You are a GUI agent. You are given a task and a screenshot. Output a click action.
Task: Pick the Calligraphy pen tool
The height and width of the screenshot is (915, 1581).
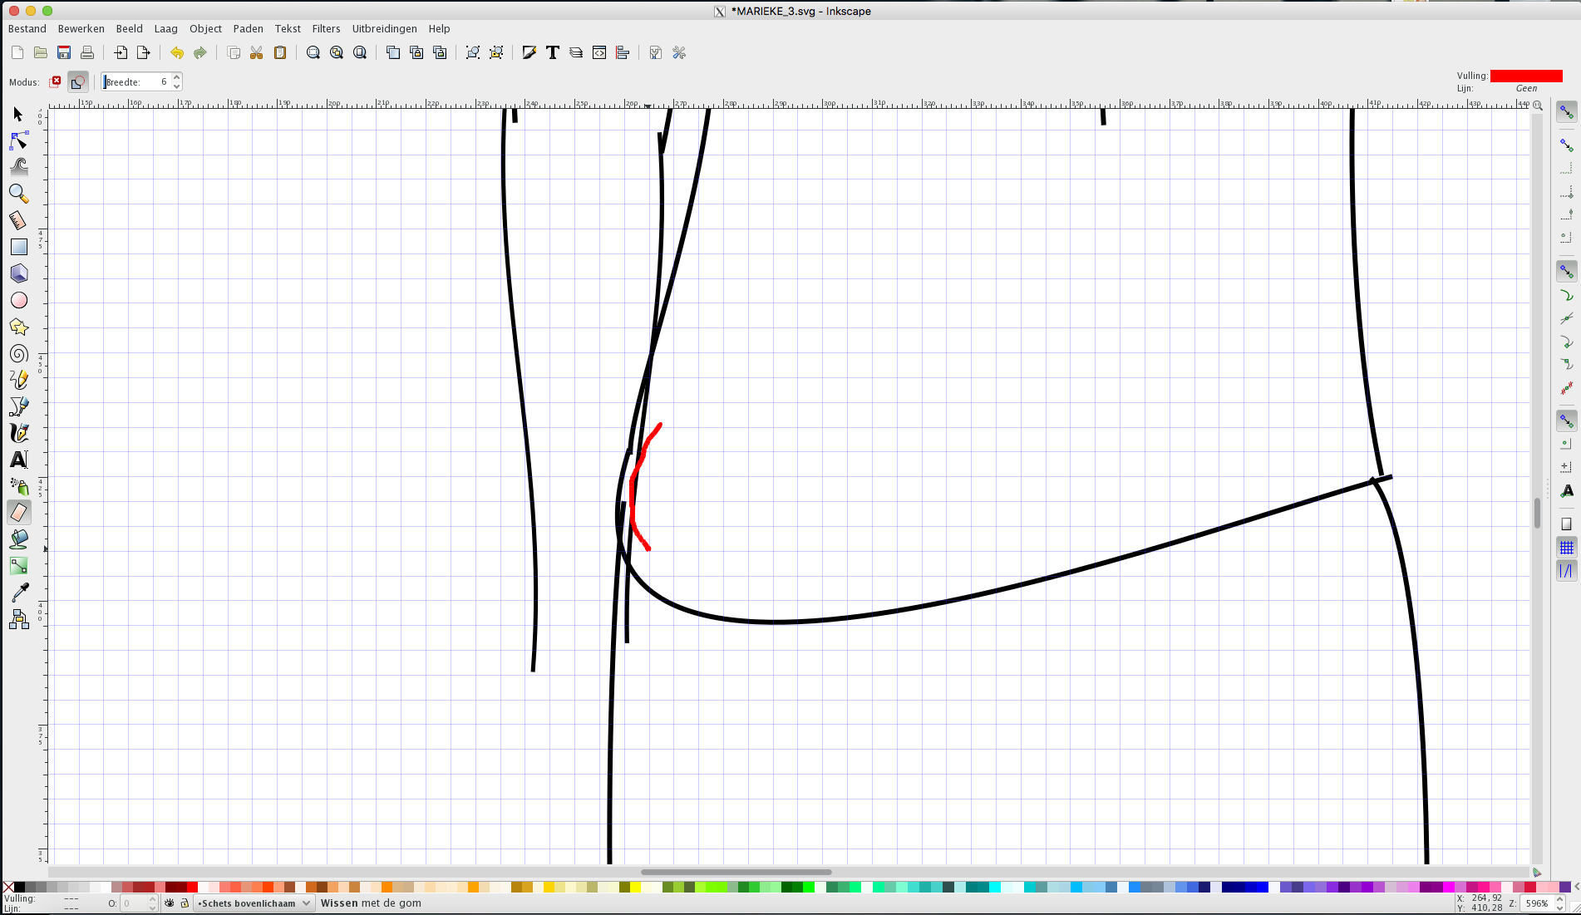click(18, 433)
